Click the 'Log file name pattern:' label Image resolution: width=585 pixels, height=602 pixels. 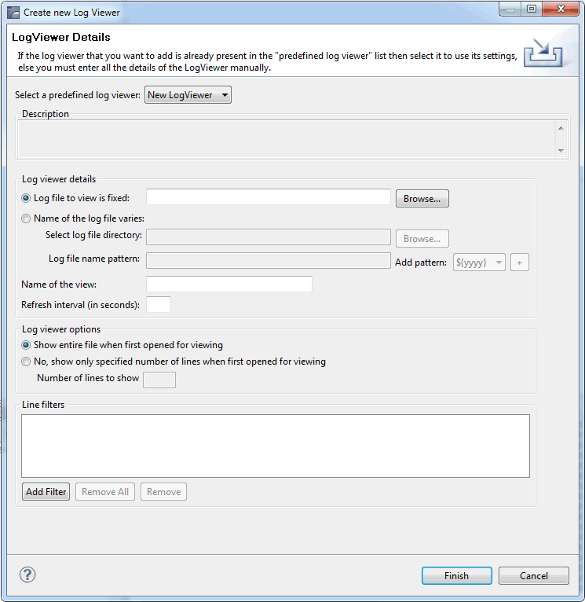tap(94, 259)
